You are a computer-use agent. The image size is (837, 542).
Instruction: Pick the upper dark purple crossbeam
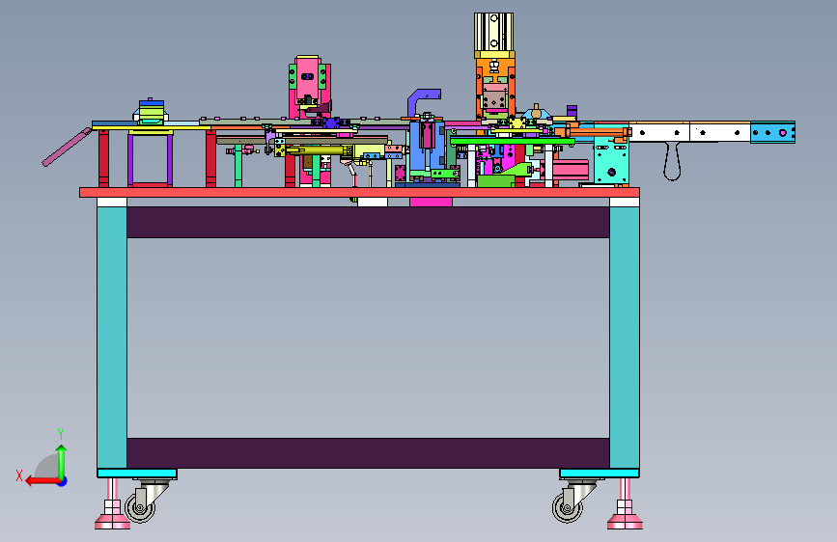click(369, 222)
